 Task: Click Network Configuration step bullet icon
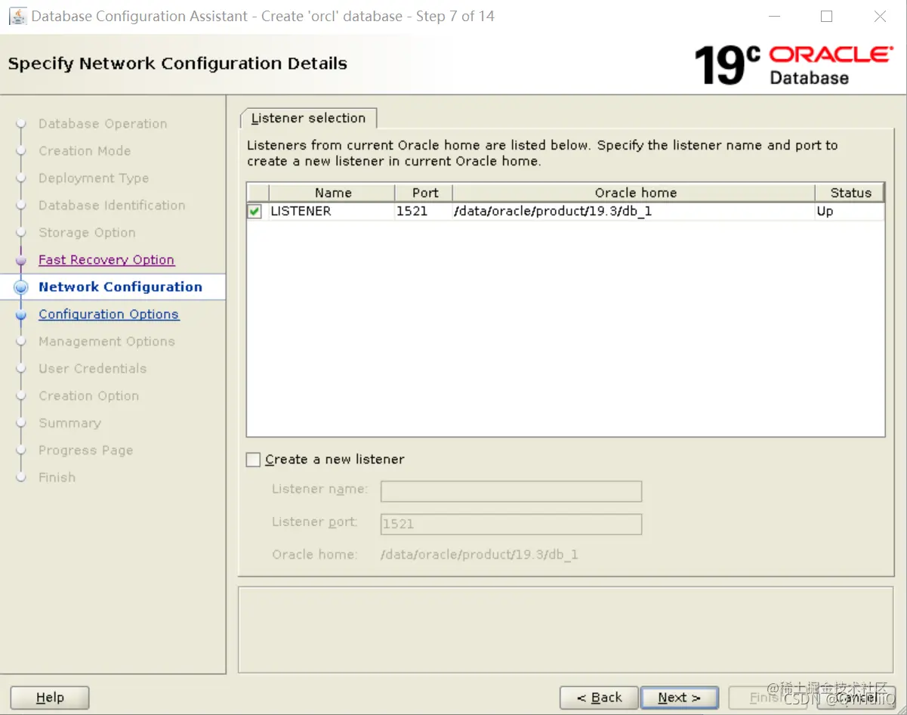pyautogui.click(x=21, y=287)
